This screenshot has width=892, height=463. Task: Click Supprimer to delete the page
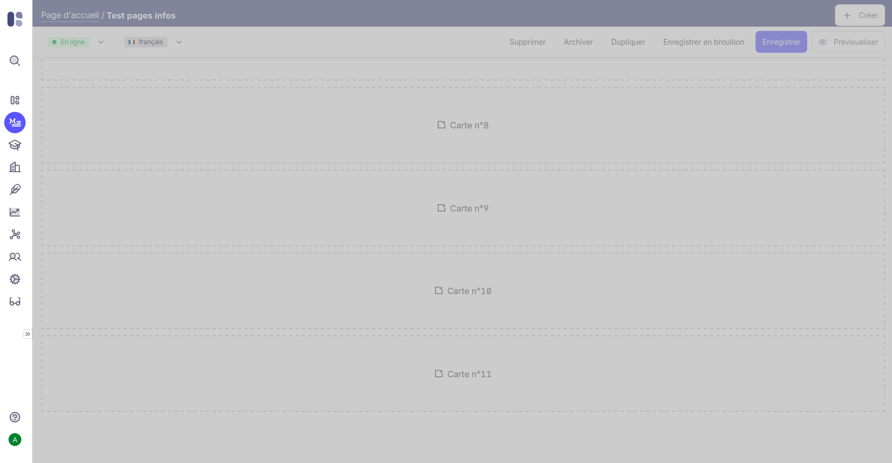[x=527, y=42]
